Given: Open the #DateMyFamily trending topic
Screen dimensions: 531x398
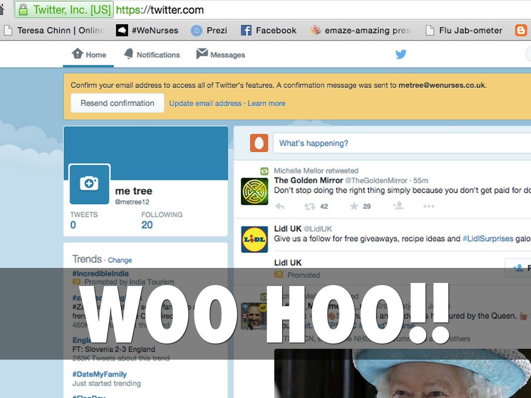Looking at the screenshot, I should click(100, 374).
